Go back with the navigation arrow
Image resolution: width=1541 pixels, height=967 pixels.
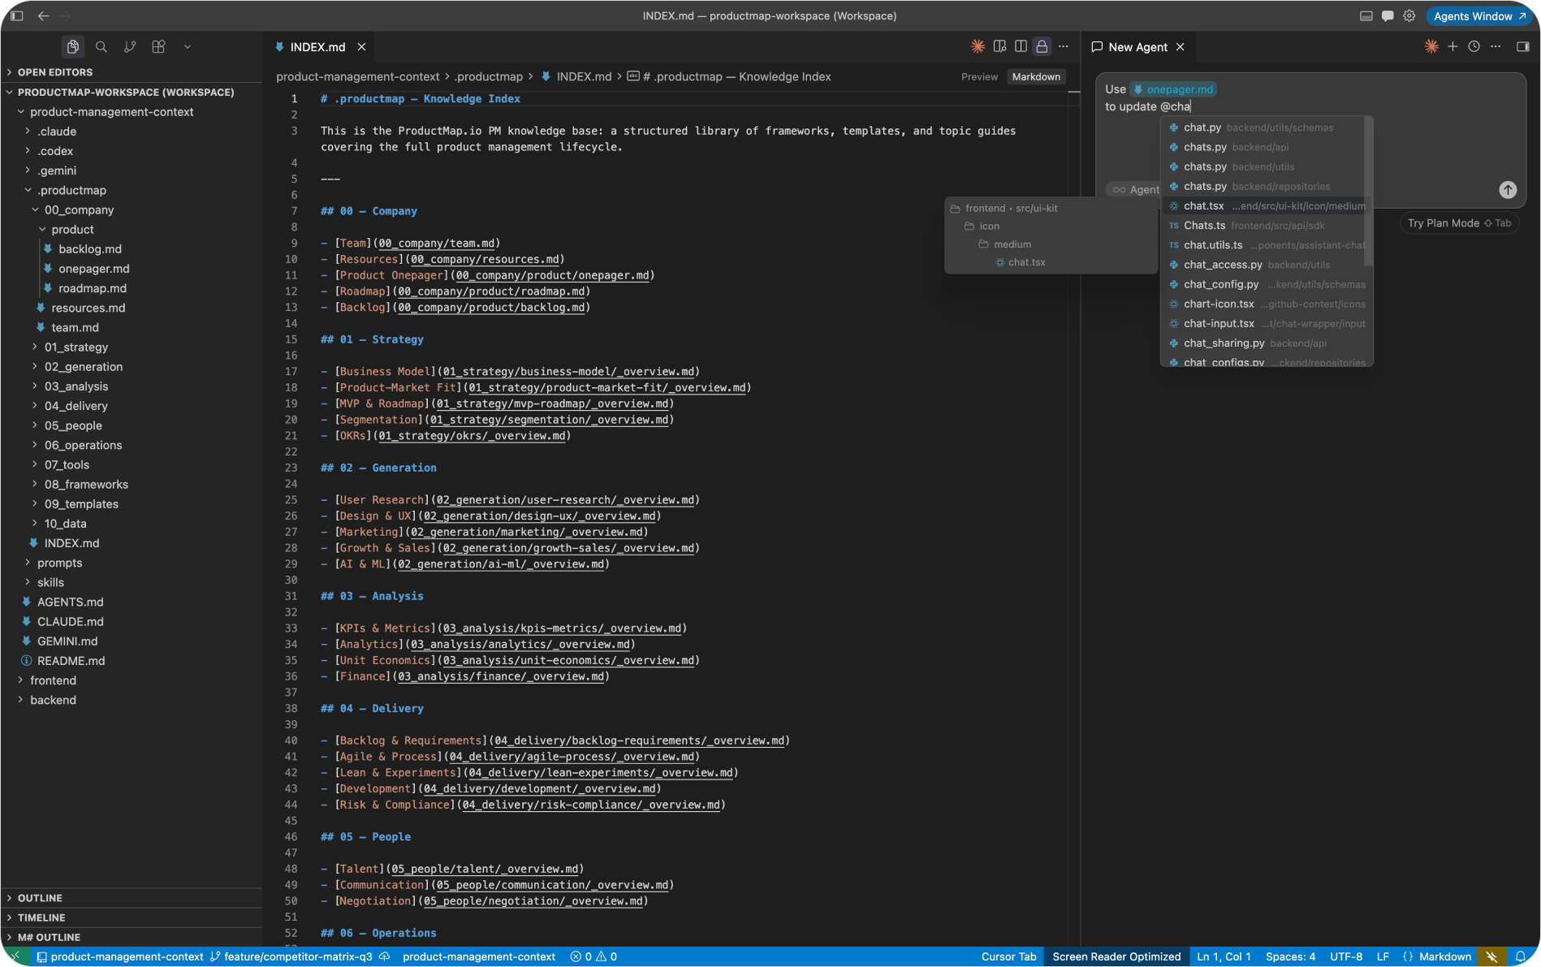click(43, 15)
